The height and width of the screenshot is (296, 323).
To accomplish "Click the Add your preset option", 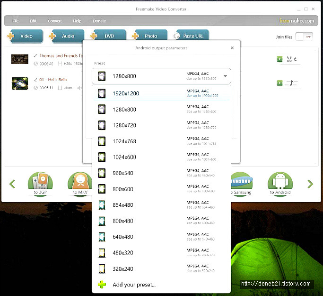I will pos(161,285).
